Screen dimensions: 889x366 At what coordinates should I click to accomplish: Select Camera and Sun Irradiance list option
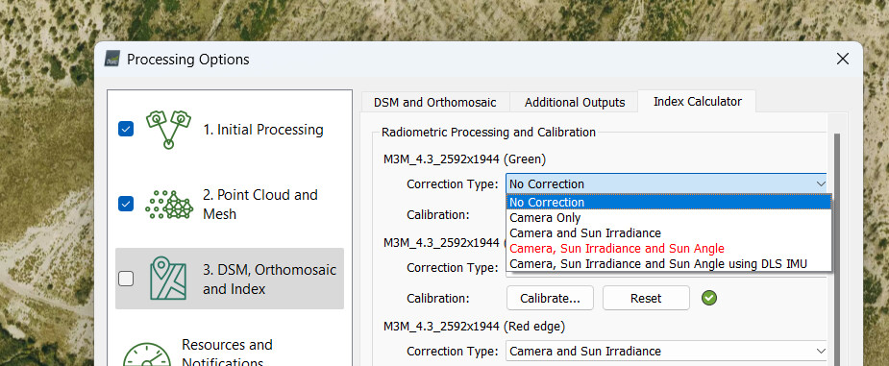[x=669, y=232]
